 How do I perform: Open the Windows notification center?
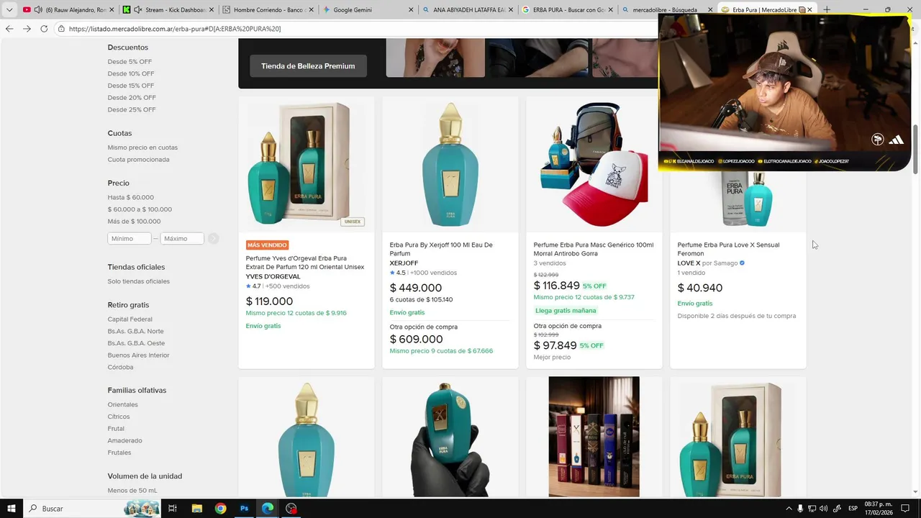tap(905, 509)
